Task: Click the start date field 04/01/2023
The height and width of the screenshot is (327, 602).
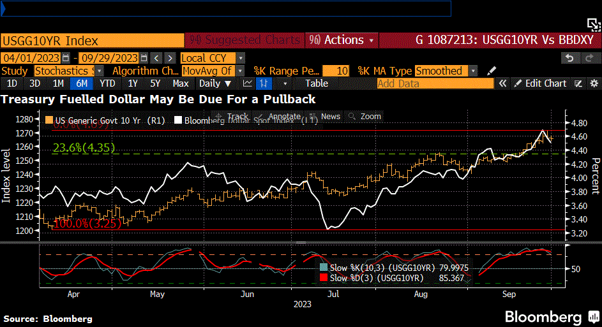Action: point(31,58)
